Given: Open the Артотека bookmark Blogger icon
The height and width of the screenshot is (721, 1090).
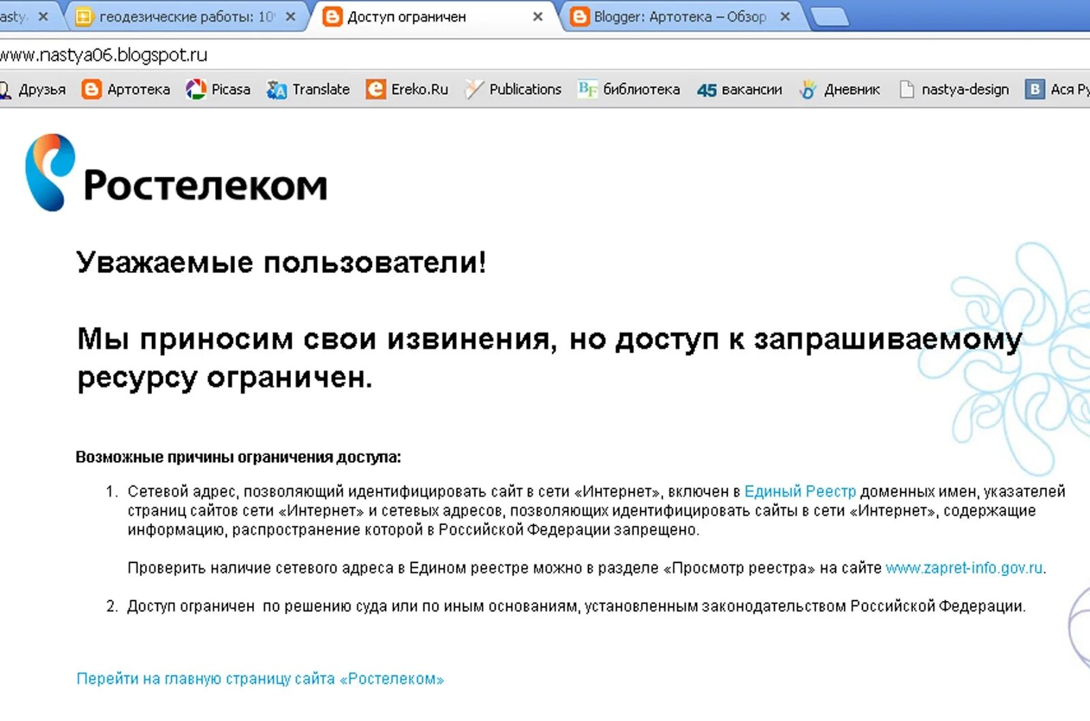Looking at the screenshot, I should (91, 89).
